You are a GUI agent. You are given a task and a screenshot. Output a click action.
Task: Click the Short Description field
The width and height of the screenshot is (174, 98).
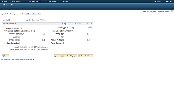[x=77, y=31]
